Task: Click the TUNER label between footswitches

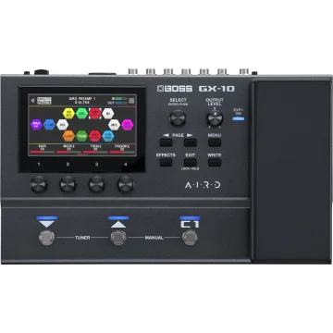Action: pyautogui.click(x=82, y=238)
